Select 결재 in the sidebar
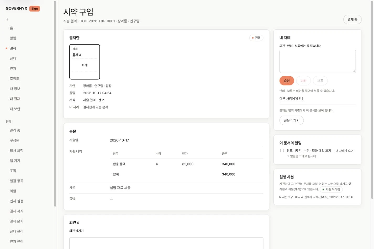 pos(13,48)
